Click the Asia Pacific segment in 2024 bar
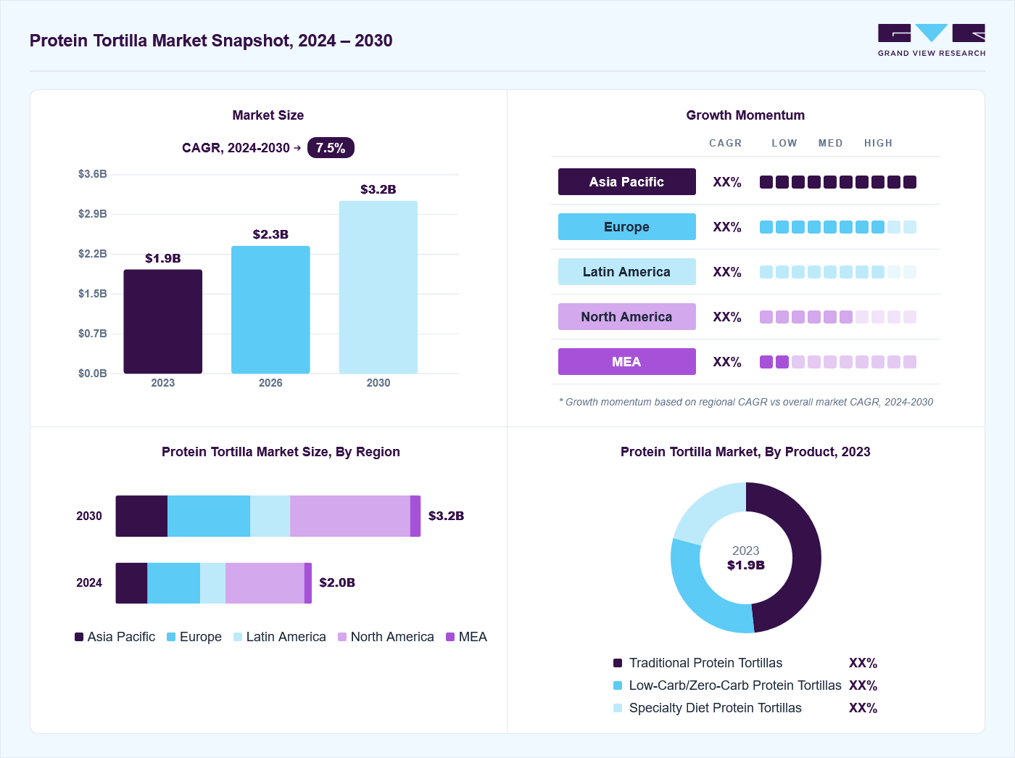The height and width of the screenshot is (758, 1015). [x=132, y=583]
